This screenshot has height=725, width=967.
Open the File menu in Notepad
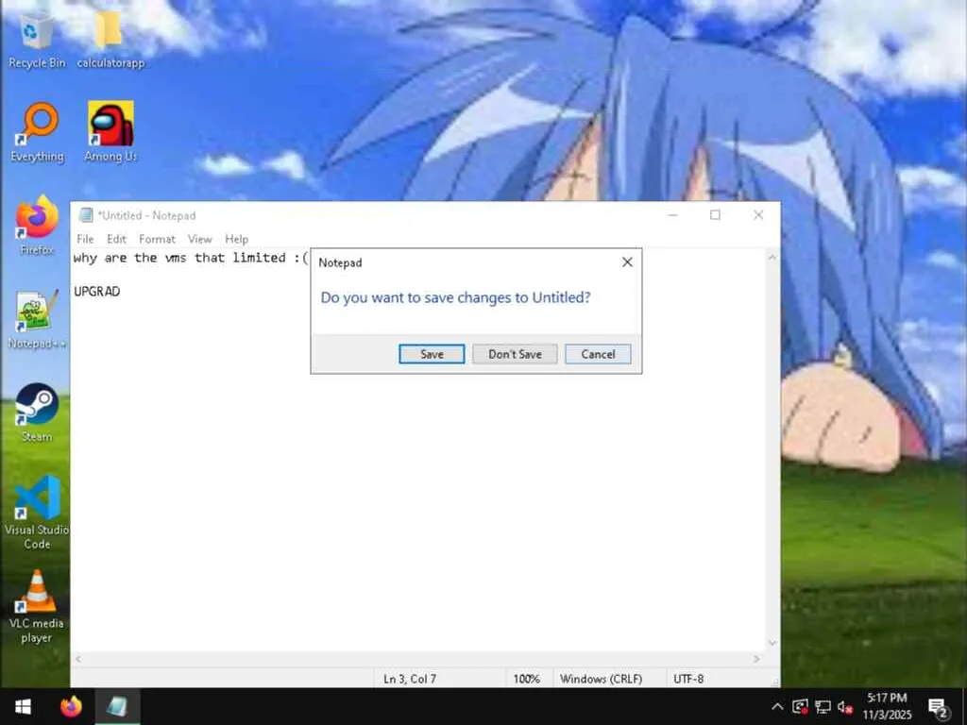coord(85,239)
